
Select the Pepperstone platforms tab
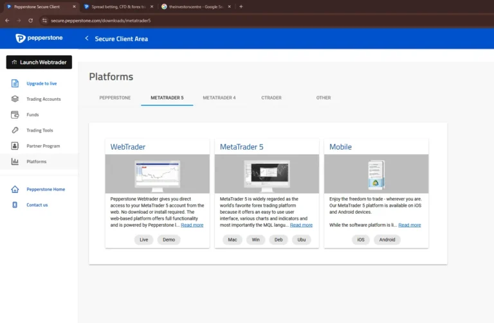point(115,98)
